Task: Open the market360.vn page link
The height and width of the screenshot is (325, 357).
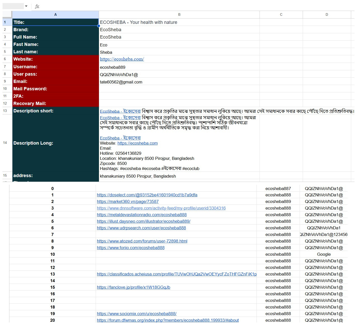Action: click(x=128, y=201)
